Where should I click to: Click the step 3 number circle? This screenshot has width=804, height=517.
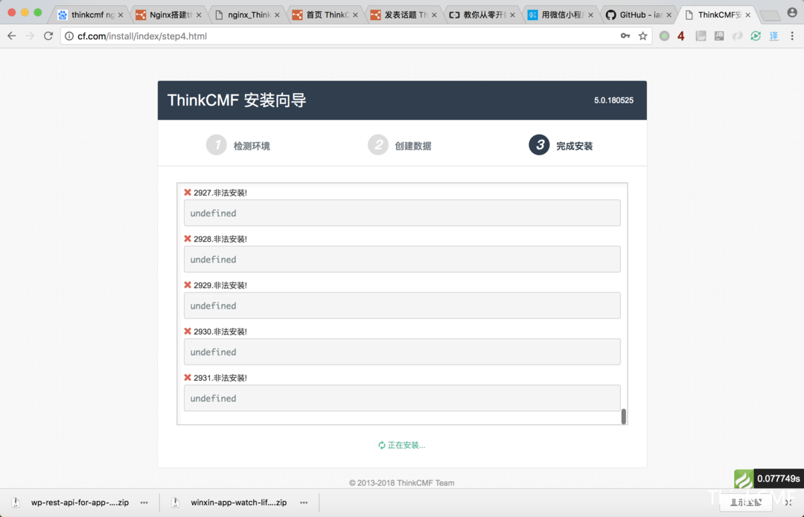[539, 145]
